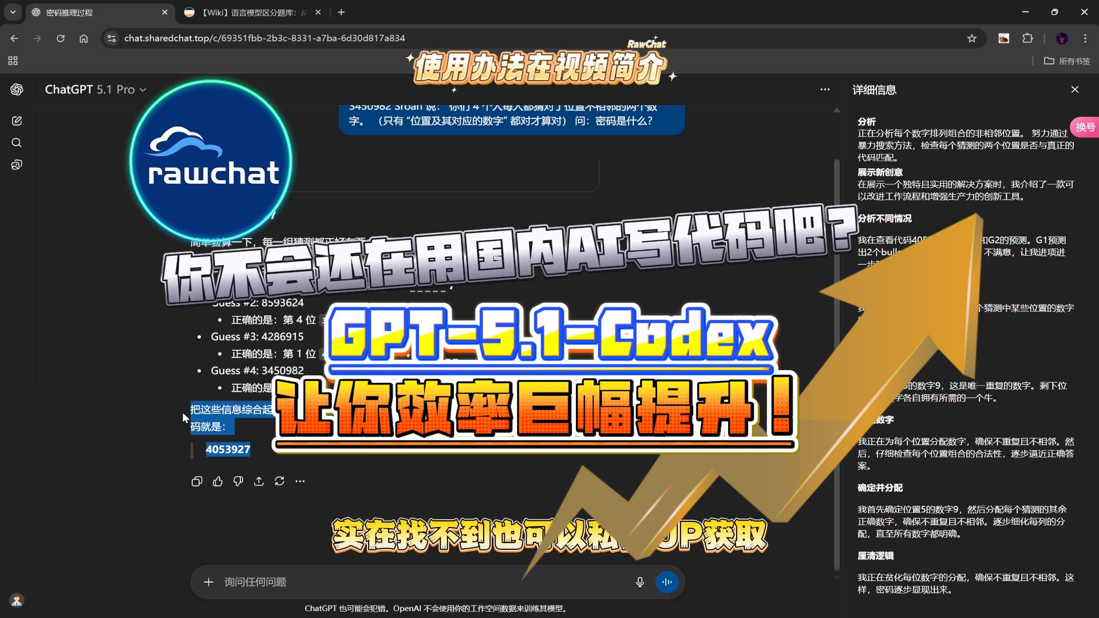The width and height of the screenshot is (1099, 618).
Task: Start voice mode with blue button
Action: point(667,582)
